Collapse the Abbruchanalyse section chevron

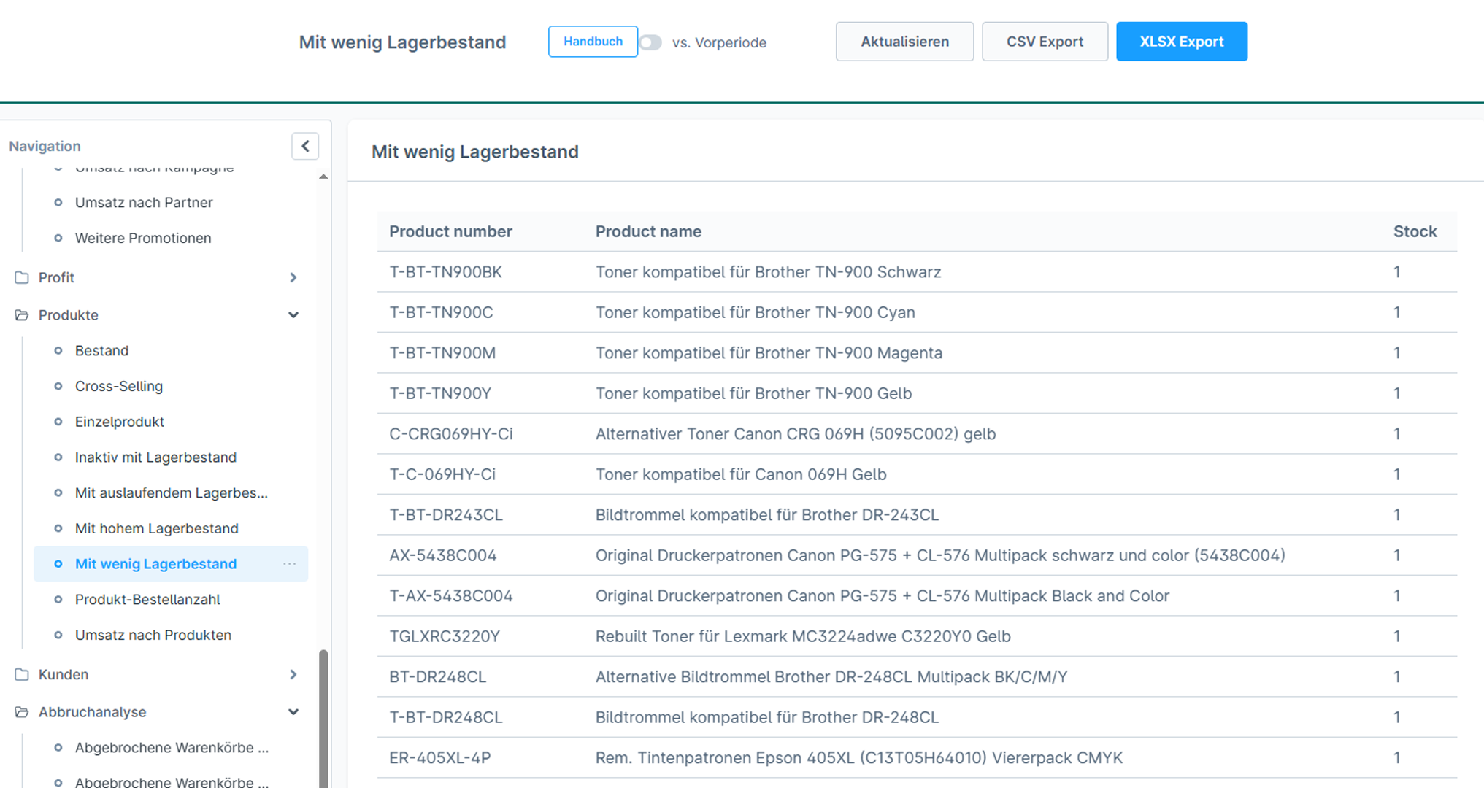(293, 712)
